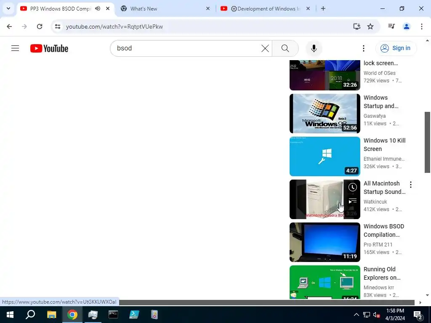Image resolution: width=431 pixels, height=323 pixels.
Task: Visit the Watkincuk channel name
Action: coord(375,201)
